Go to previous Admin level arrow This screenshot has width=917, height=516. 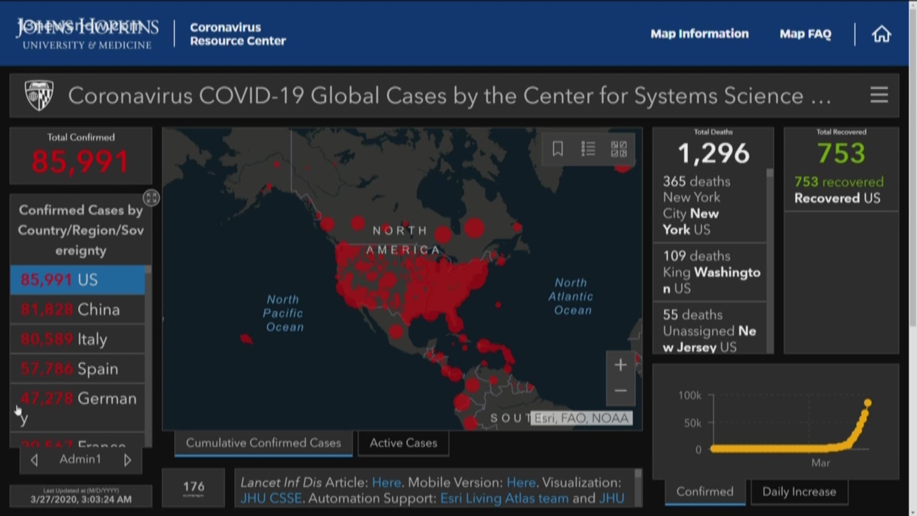click(x=34, y=460)
